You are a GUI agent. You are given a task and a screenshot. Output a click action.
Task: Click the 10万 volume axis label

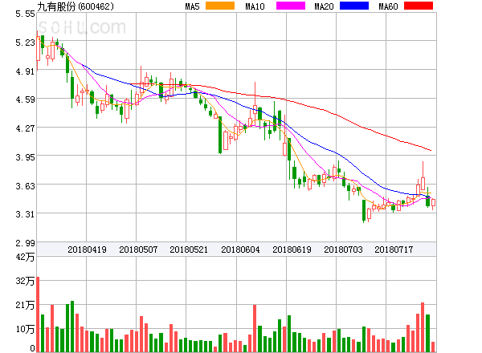coord(25,329)
